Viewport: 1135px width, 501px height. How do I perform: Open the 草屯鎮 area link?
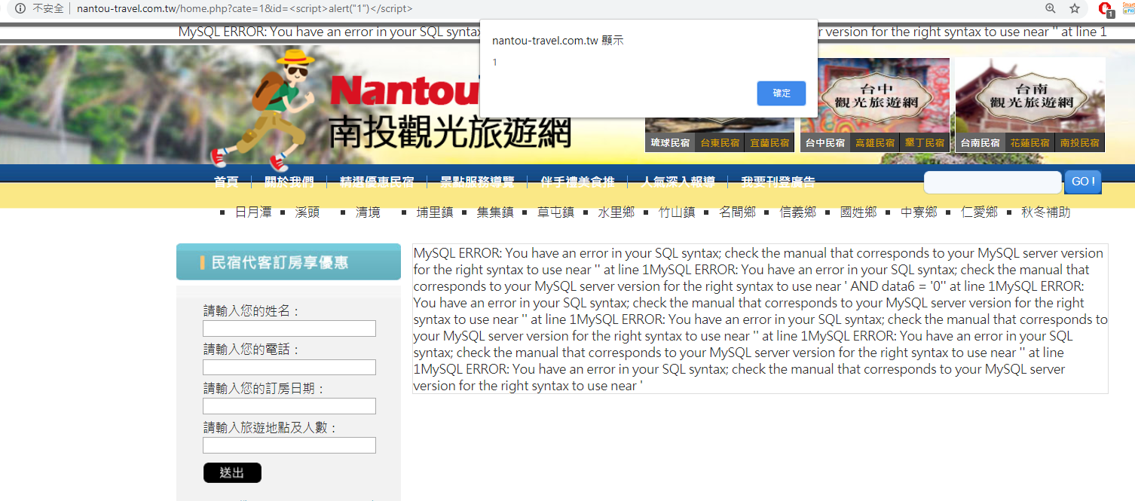point(556,212)
